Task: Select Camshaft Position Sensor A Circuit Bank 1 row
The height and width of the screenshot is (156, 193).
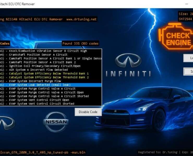Action: [x=51, y=58]
